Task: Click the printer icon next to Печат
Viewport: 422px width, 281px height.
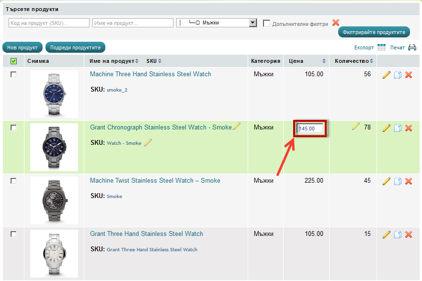Action: tap(412, 47)
